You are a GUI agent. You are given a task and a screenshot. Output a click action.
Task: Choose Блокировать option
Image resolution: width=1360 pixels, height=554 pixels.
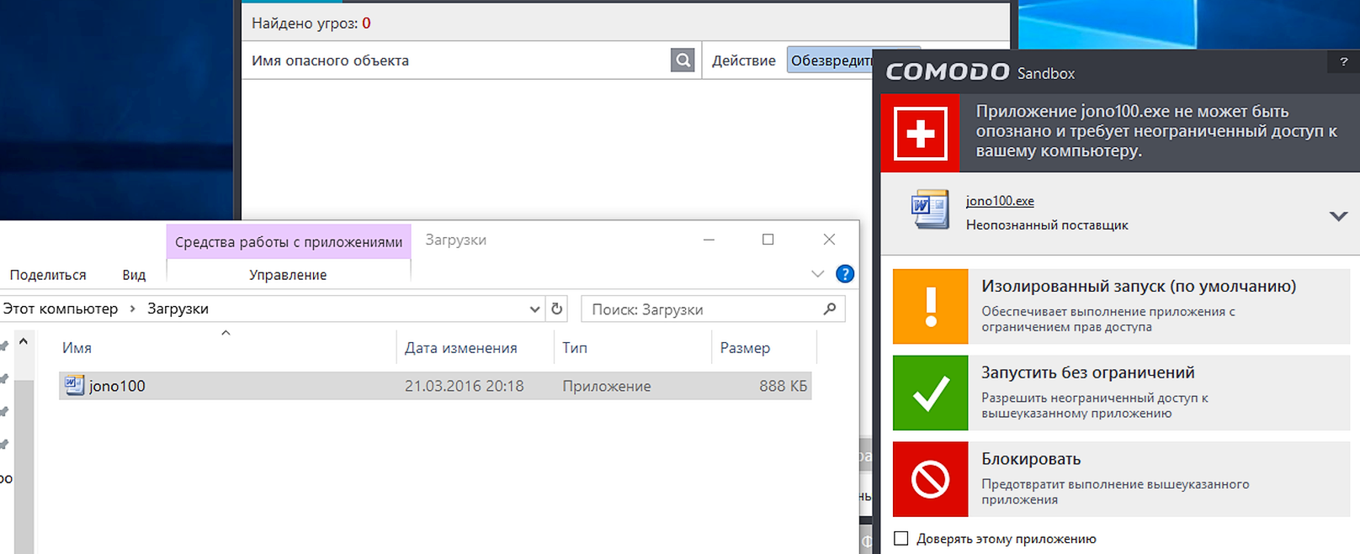pyautogui.click(x=1121, y=479)
